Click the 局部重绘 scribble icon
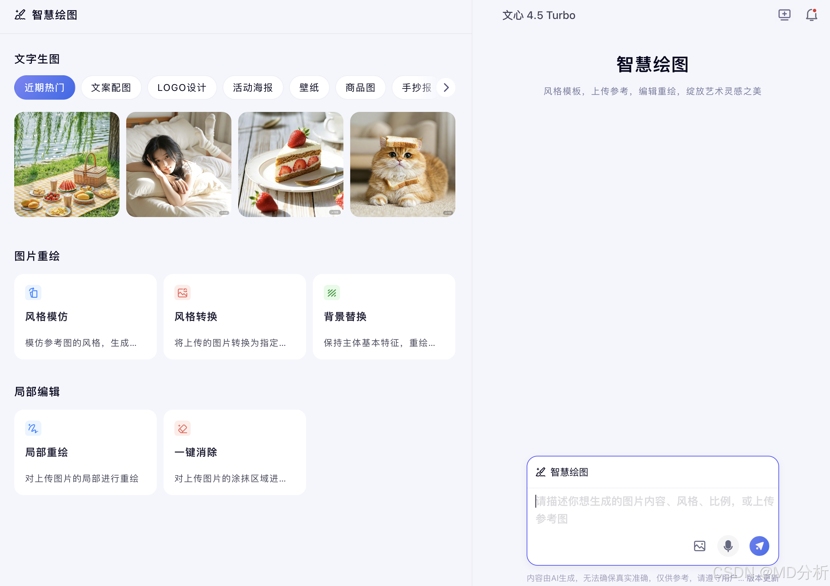 (33, 428)
